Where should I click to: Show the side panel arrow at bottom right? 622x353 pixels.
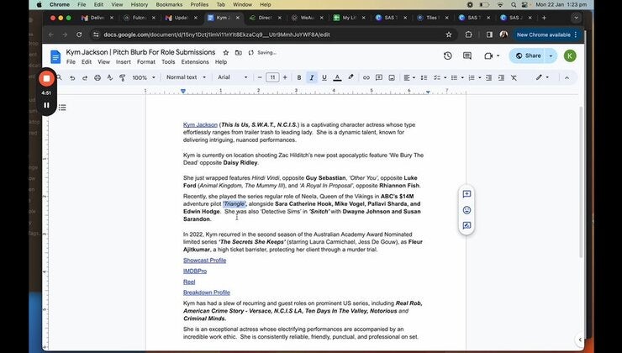[580, 340]
